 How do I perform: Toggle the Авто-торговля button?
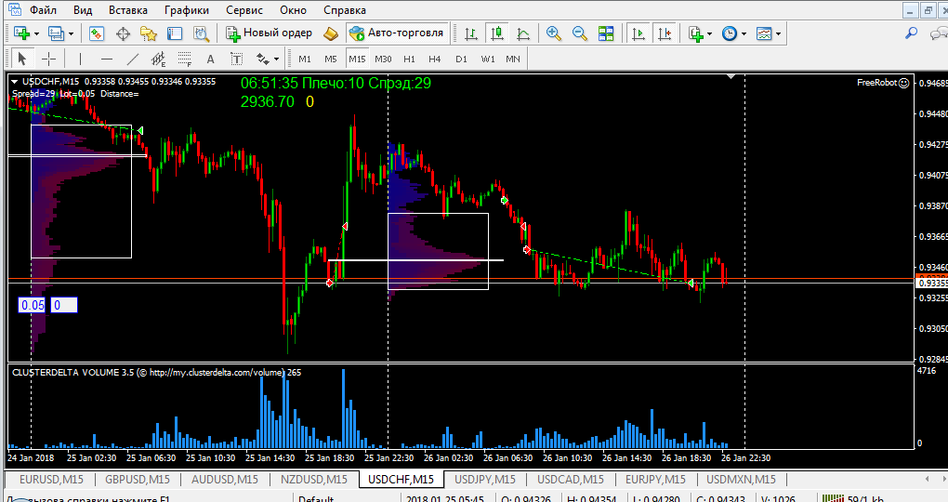click(x=397, y=33)
